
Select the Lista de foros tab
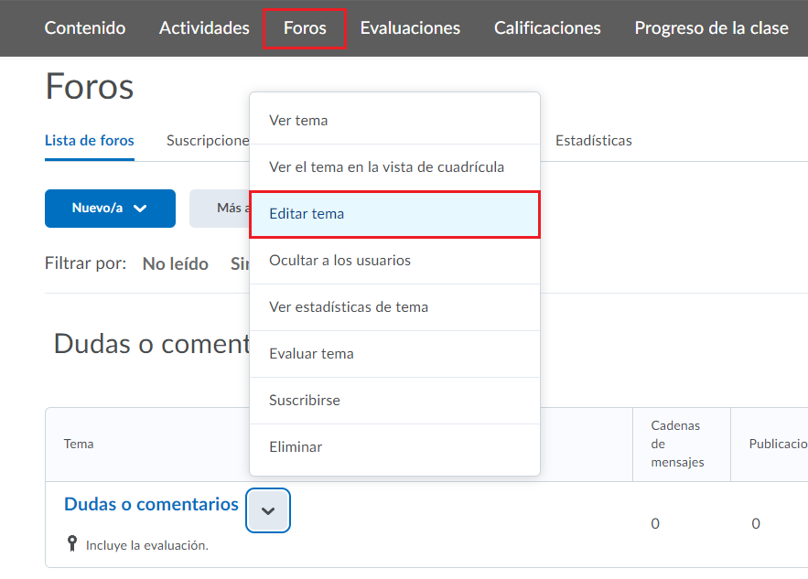click(x=90, y=141)
